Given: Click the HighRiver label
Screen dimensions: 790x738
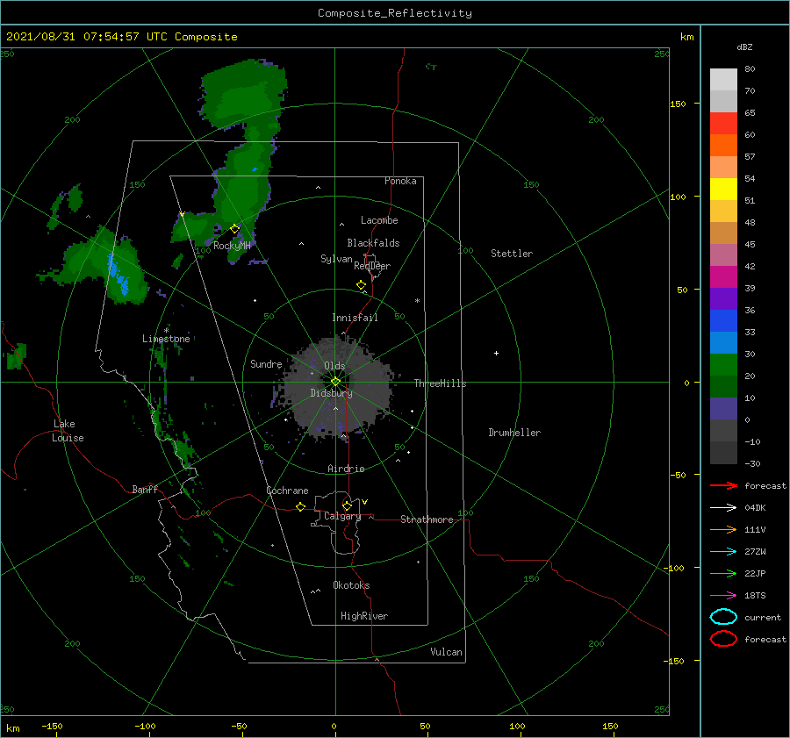Looking at the screenshot, I should (x=364, y=616).
